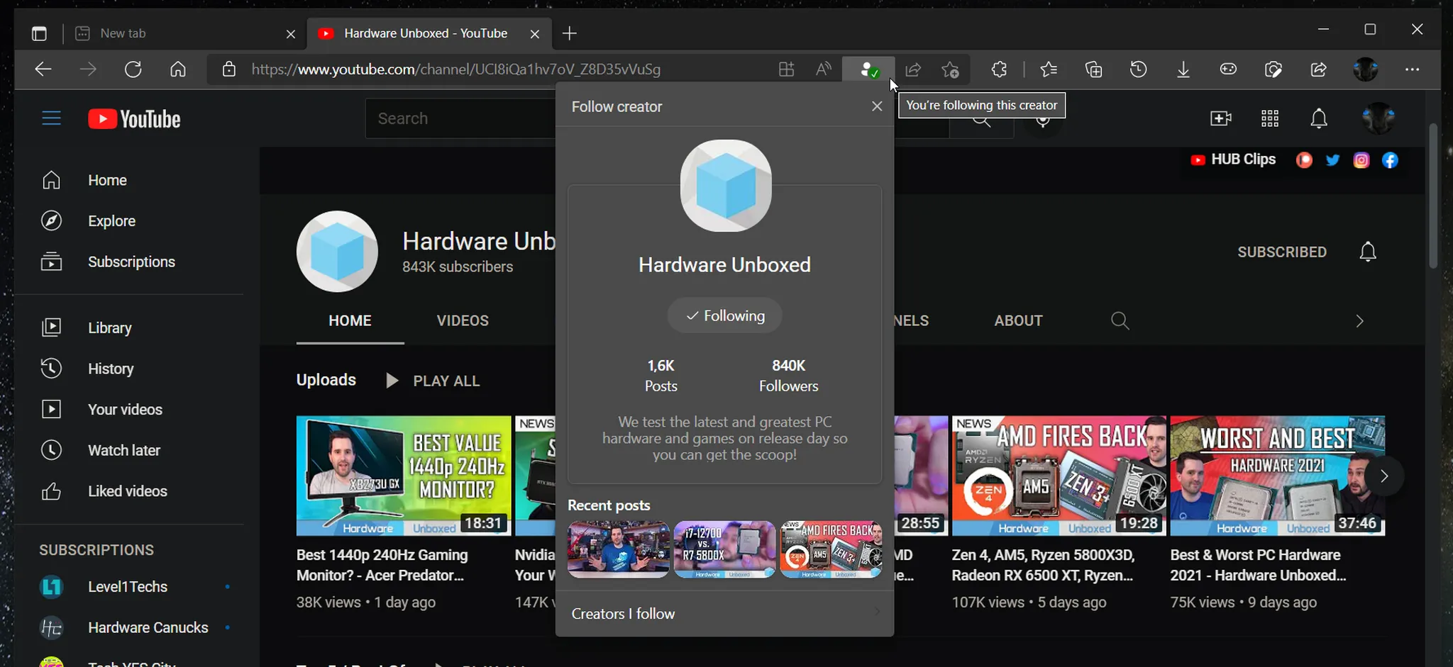Screen dimensions: 1453x667
Task: Toggle channel notification bell beside SUBSCRIBED
Action: (1367, 252)
